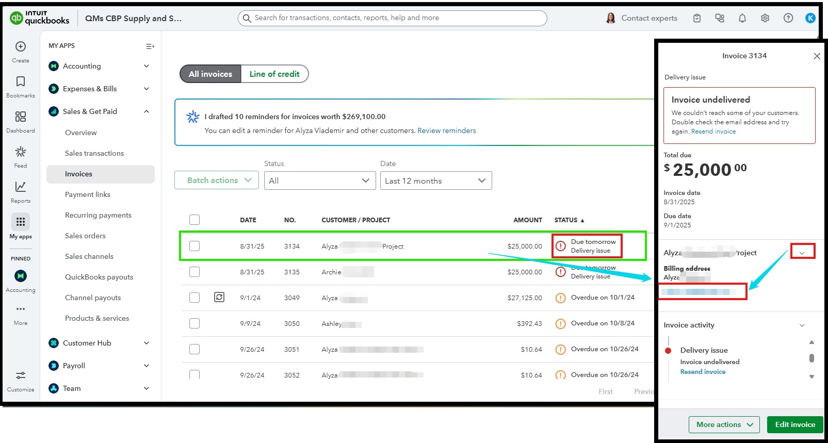Check the box for invoice 3052

194,374
